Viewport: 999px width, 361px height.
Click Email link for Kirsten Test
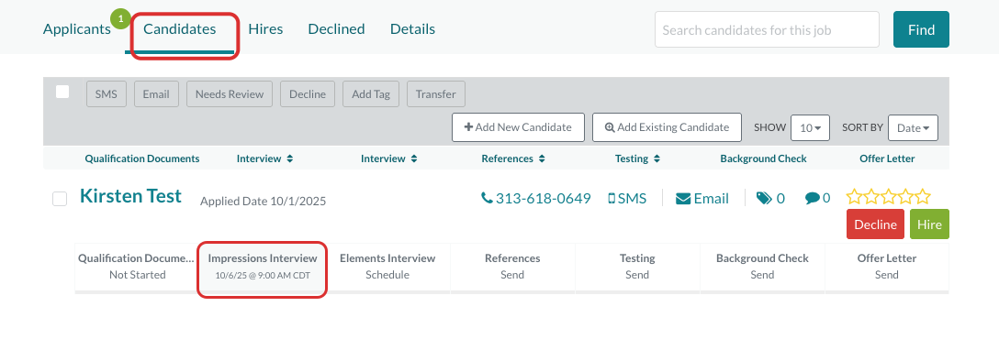(x=702, y=198)
